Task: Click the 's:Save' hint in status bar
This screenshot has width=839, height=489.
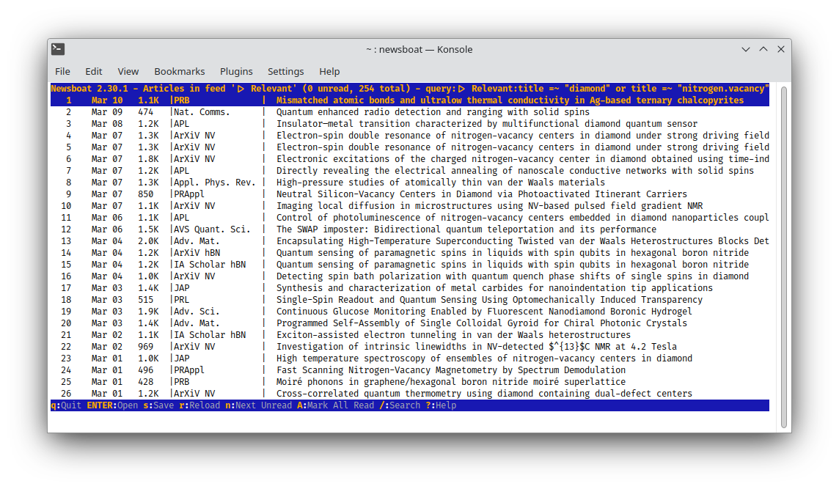Action: click(x=158, y=405)
